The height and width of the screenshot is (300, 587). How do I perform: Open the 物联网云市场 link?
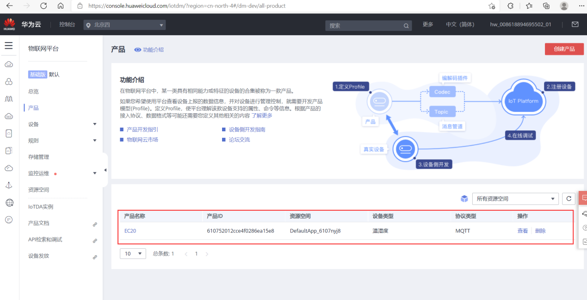point(142,140)
